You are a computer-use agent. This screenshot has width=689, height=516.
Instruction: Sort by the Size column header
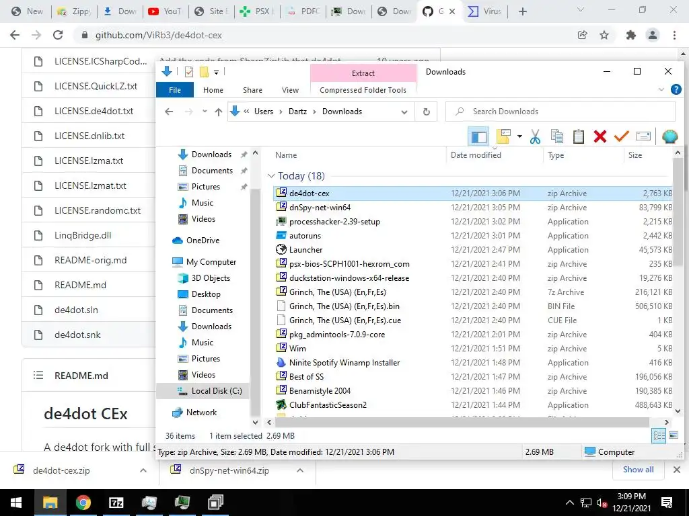pos(635,155)
